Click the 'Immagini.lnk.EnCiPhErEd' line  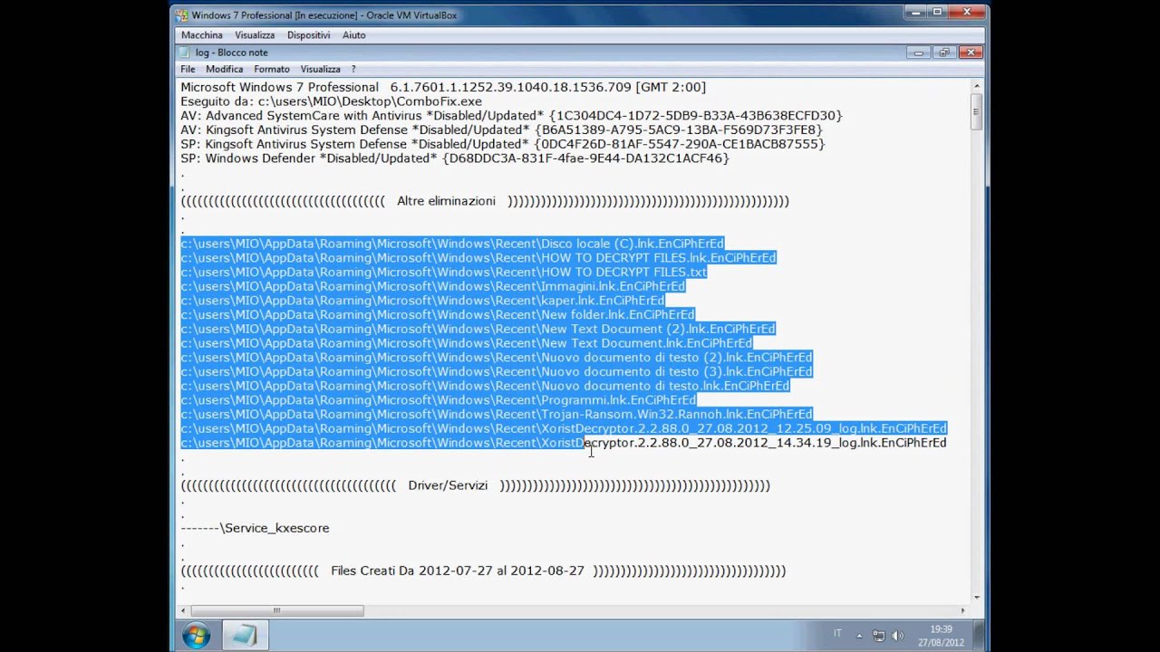click(433, 286)
